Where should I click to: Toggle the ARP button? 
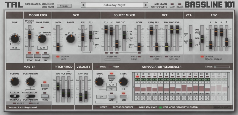(112, 97)
